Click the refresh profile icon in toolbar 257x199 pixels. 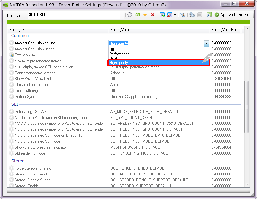[129, 15]
